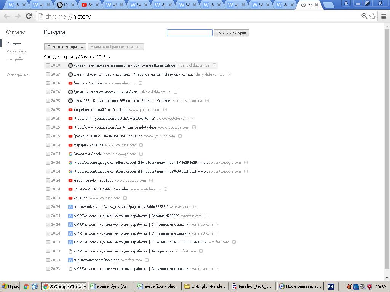Open dropdown arrow of 'ферари - YouTube' entry
Viewport: 390px width, 292px height.
coord(141,145)
